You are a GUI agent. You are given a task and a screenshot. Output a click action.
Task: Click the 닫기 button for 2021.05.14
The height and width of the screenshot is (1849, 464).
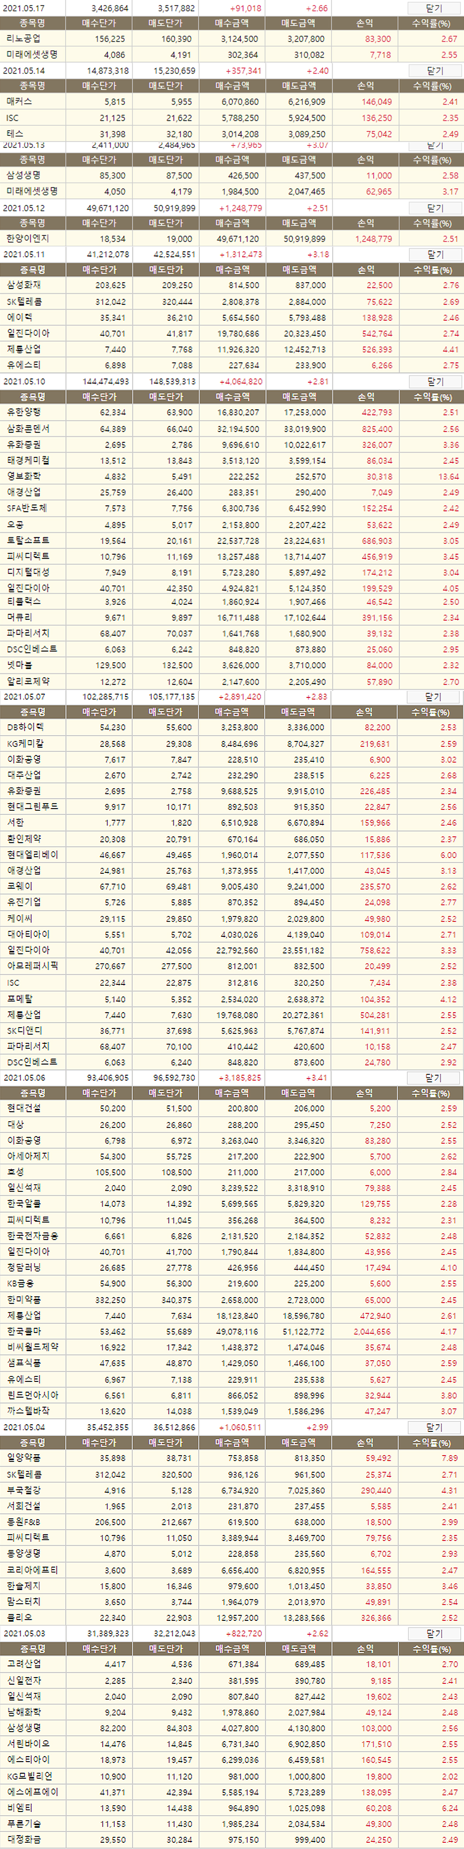click(x=434, y=70)
